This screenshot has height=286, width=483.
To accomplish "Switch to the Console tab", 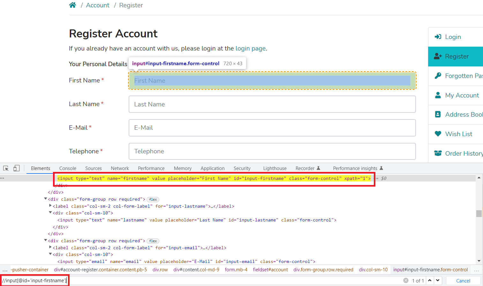I will [67, 168].
